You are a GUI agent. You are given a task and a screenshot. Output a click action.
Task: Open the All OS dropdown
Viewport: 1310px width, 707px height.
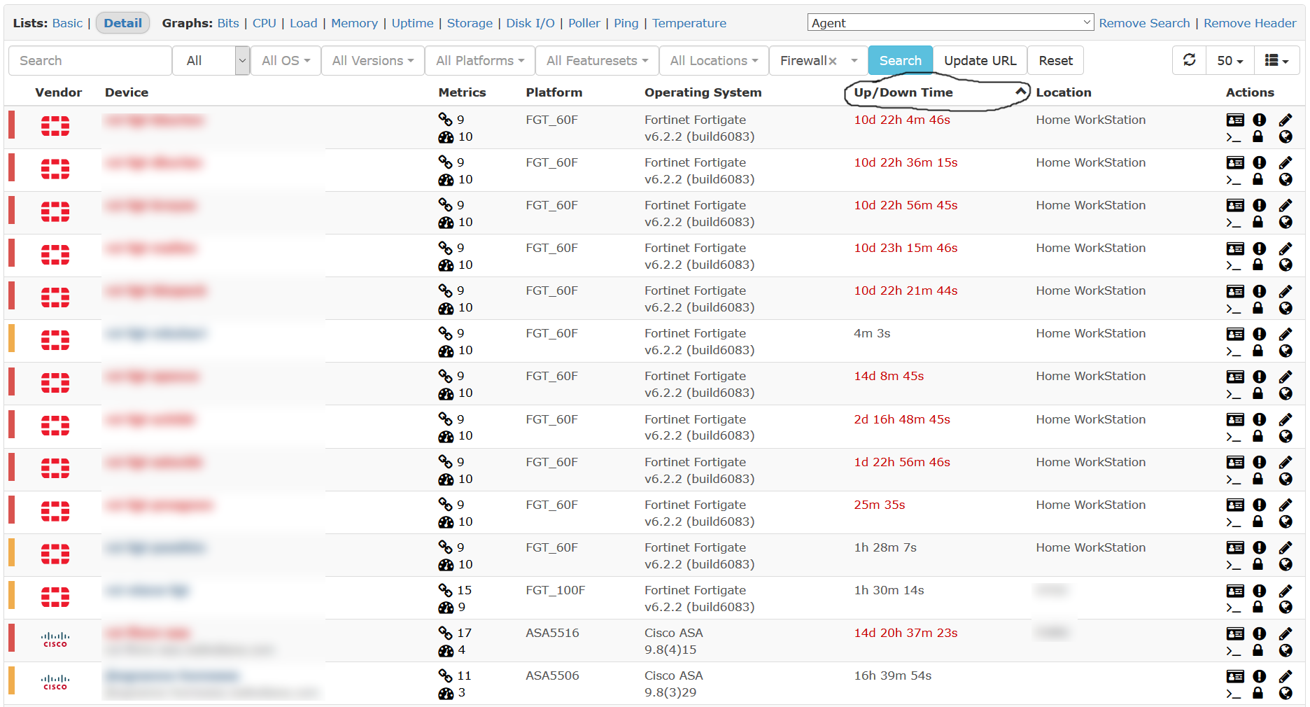pyautogui.click(x=284, y=60)
